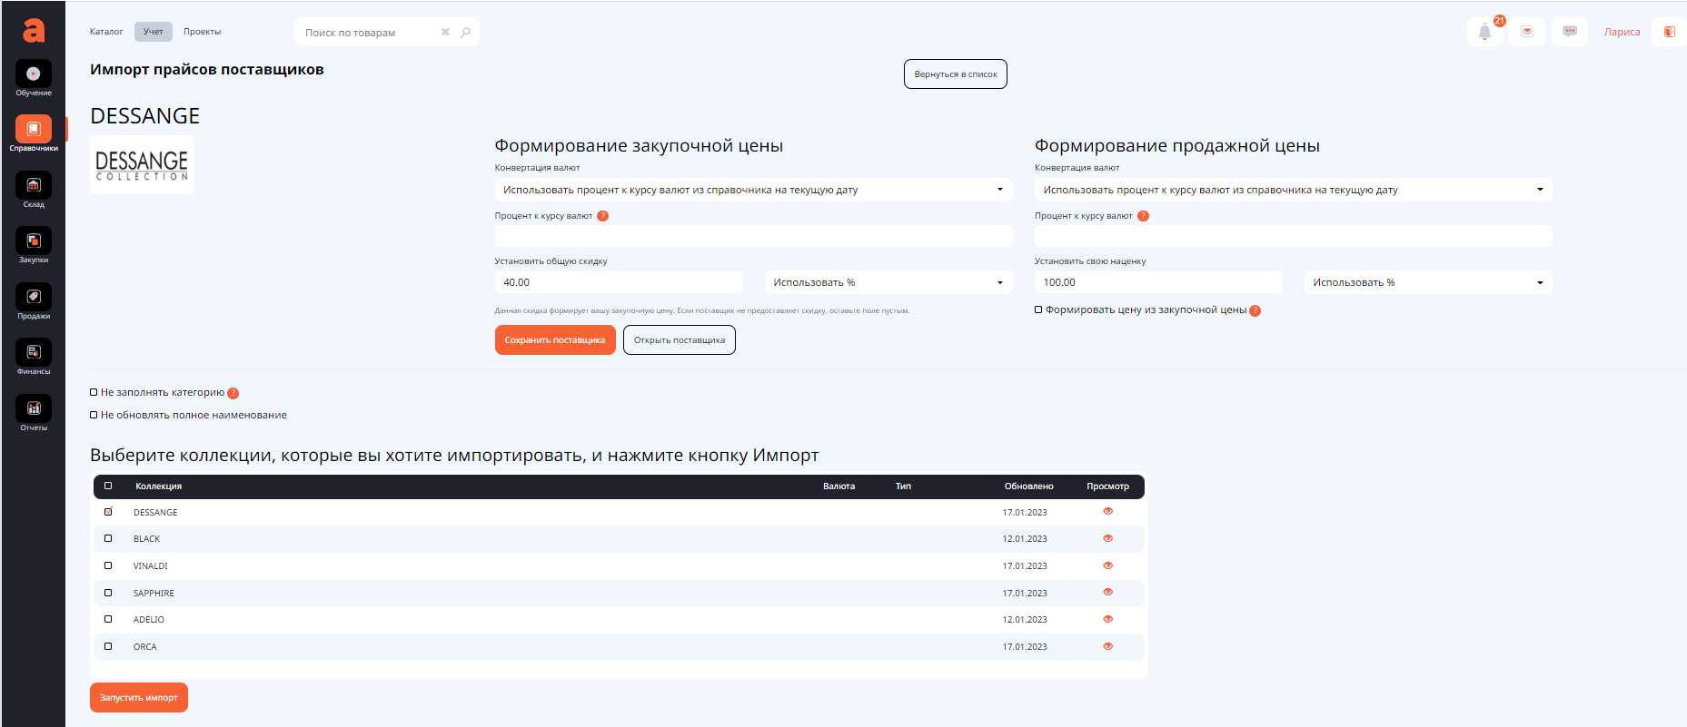Open discount Использовать % dropdown
The height and width of the screenshot is (727, 1687).
click(x=888, y=282)
